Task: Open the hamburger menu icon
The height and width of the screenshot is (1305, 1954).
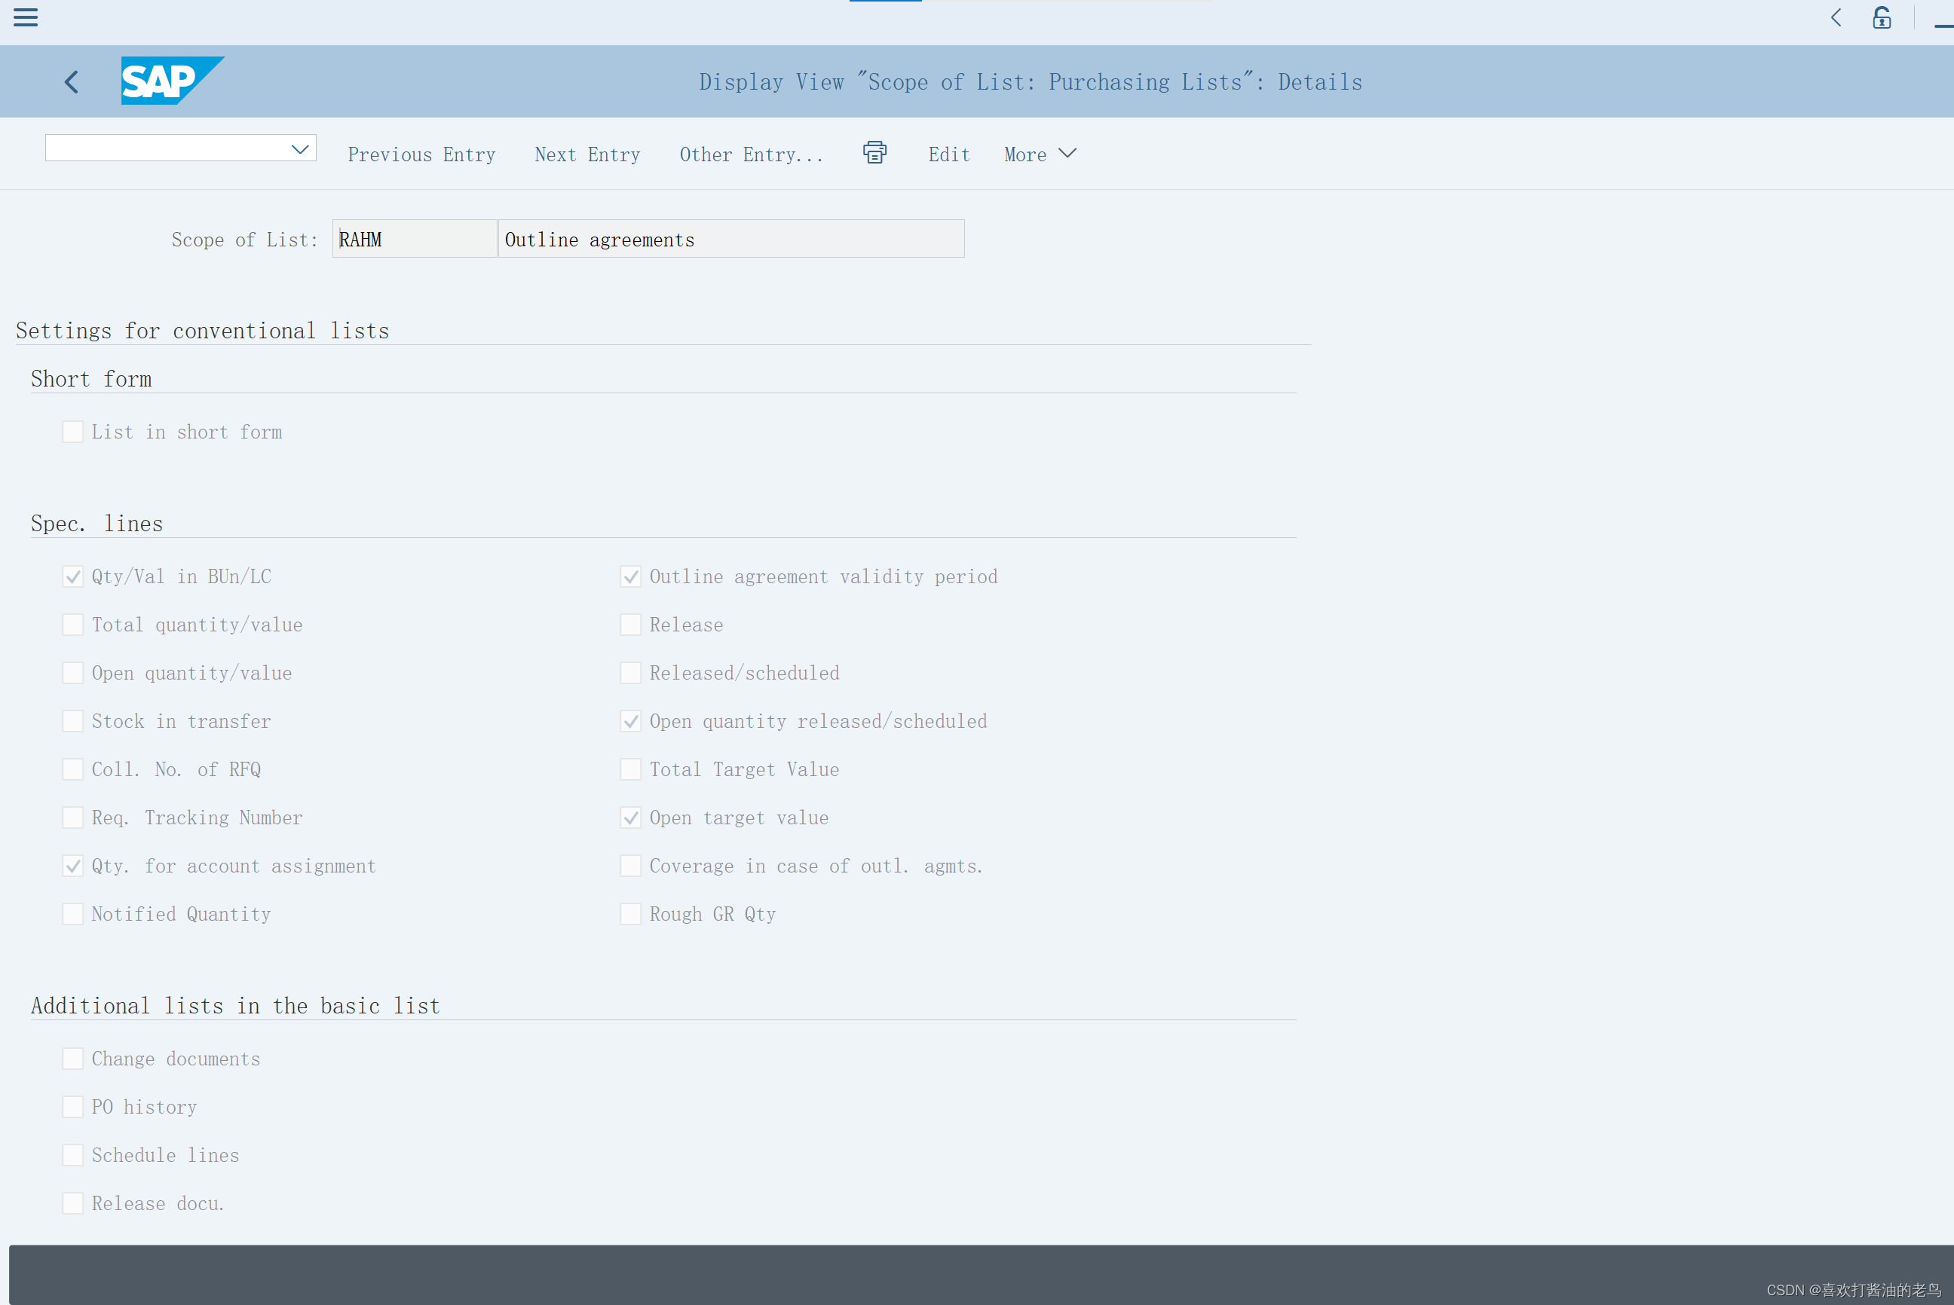Action: pos(26,17)
